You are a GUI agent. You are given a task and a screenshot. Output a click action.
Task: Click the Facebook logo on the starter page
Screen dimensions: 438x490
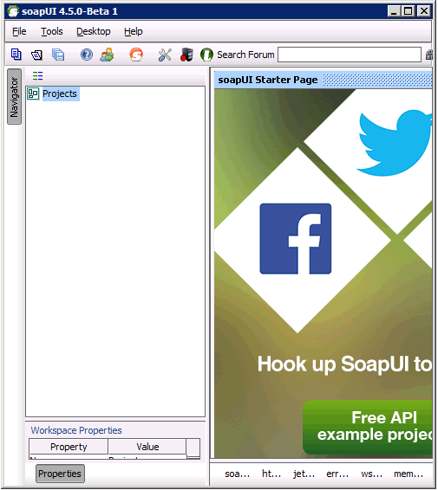[x=296, y=239]
